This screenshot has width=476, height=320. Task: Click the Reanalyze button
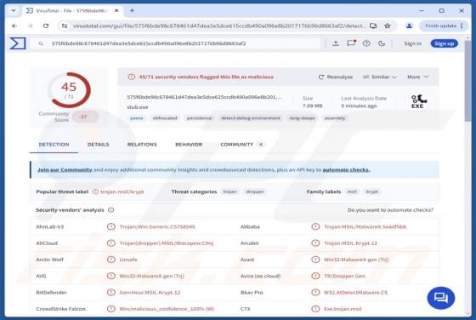336,77
